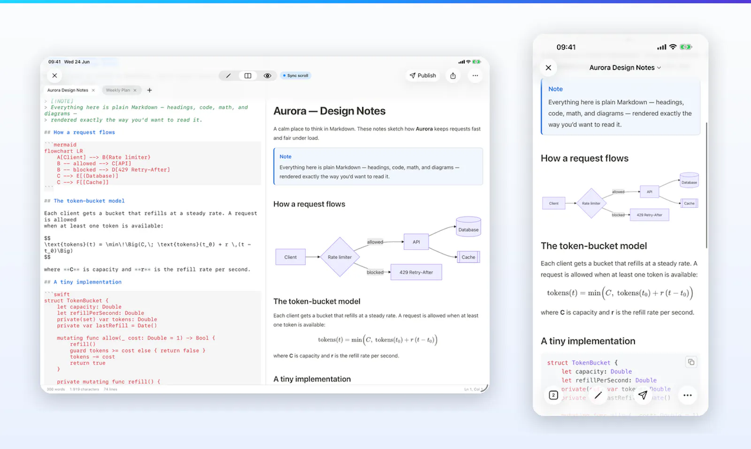The width and height of the screenshot is (751, 449).
Task: Click the '74 lines' status bar entry
Action: (110, 389)
